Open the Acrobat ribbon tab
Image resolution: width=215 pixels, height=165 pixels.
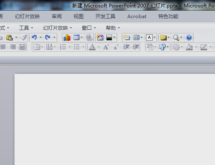137,16
